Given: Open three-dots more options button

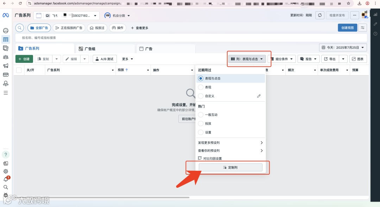Looking at the screenshot, I should coord(355,15).
